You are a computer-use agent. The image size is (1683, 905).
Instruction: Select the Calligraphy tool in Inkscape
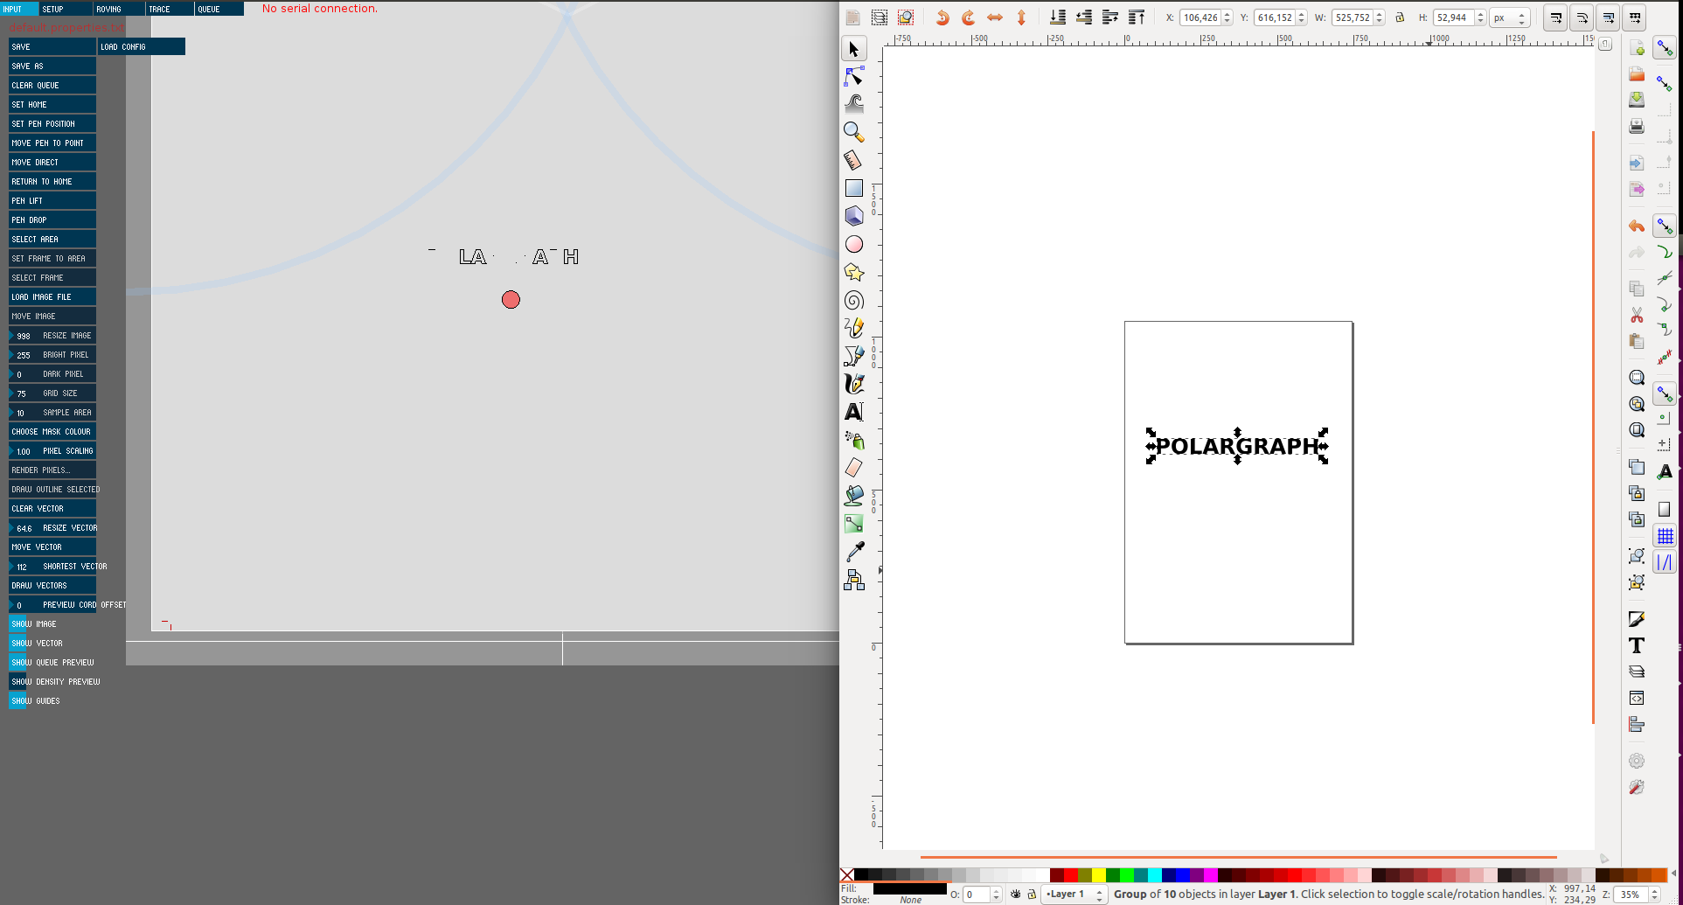(854, 384)
